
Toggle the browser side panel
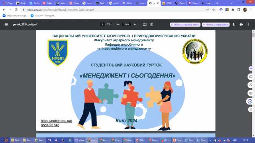point(239,10)
